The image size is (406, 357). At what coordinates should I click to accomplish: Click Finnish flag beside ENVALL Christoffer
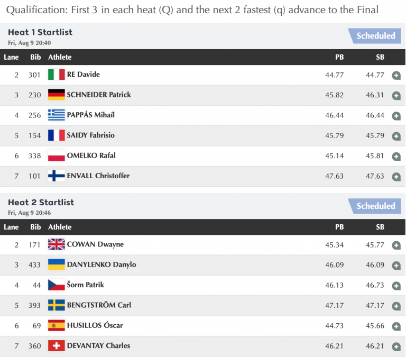coord(56,176)
